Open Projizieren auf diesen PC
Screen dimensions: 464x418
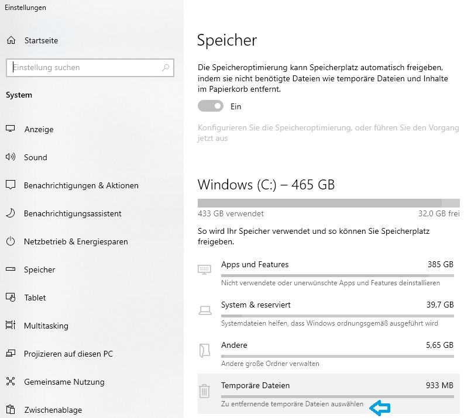tap(68, 354)
